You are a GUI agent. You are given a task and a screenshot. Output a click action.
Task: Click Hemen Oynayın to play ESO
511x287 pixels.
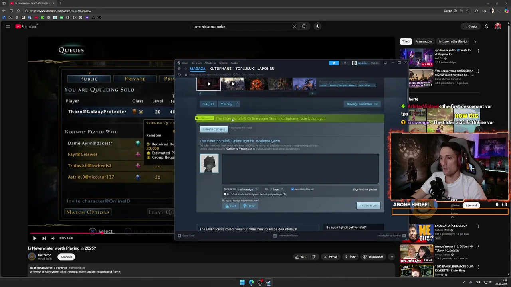214,129
